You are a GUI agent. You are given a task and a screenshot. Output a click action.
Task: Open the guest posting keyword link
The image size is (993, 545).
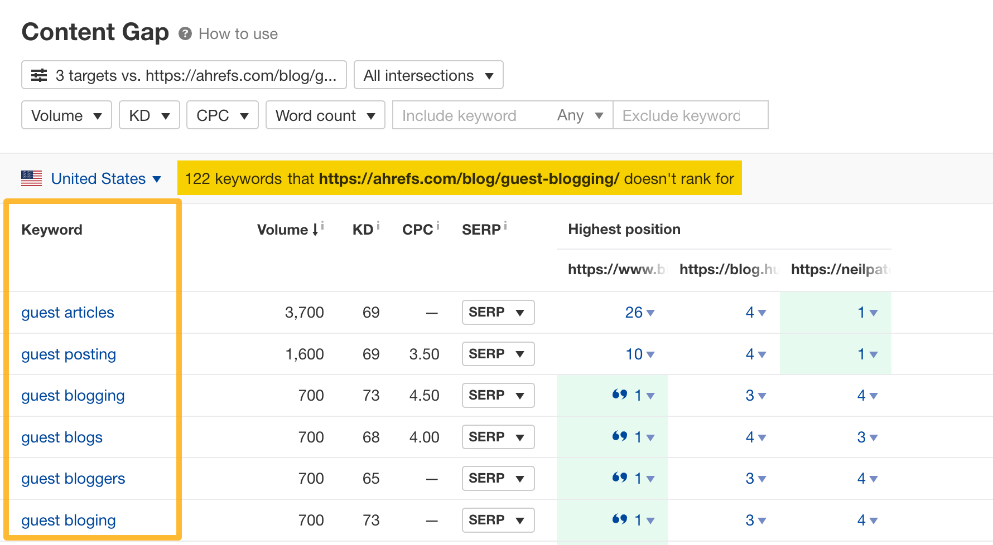point(69,354)
